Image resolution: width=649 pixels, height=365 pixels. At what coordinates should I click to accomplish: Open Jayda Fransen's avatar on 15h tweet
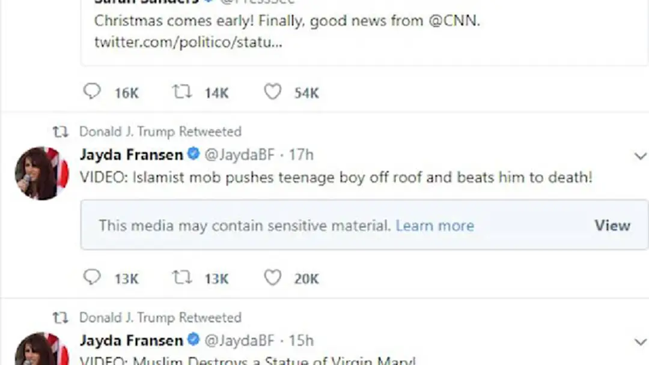pyautogui.click(x=41, y=349)
